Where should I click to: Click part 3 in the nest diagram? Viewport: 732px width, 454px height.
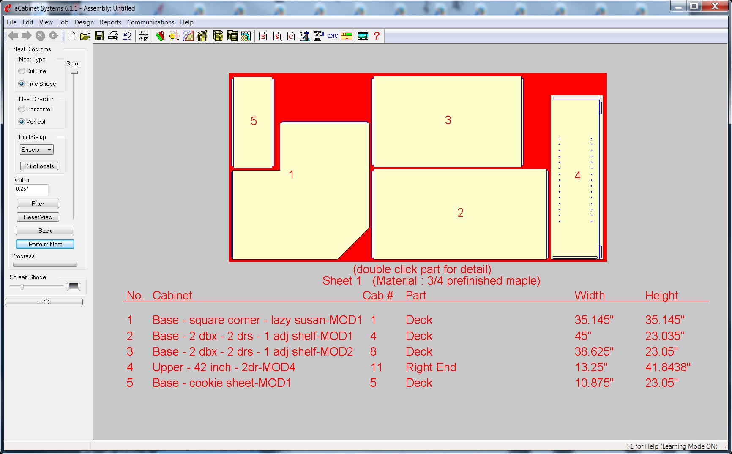(x=448, y=121)
